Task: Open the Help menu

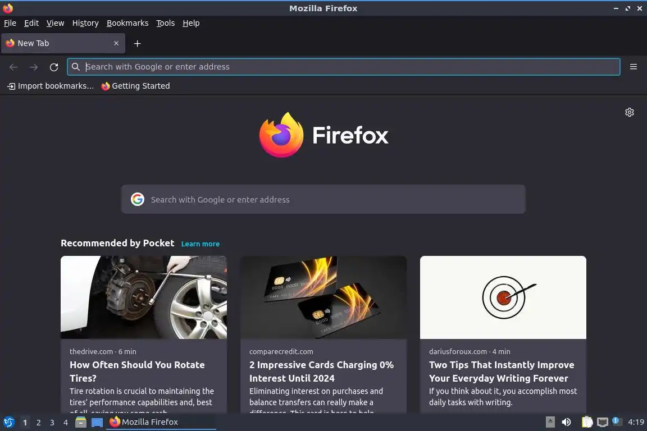Action: (x=191, y=23)
